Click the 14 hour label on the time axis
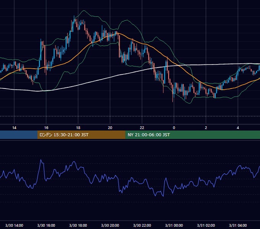 click(x=14, y=128)
